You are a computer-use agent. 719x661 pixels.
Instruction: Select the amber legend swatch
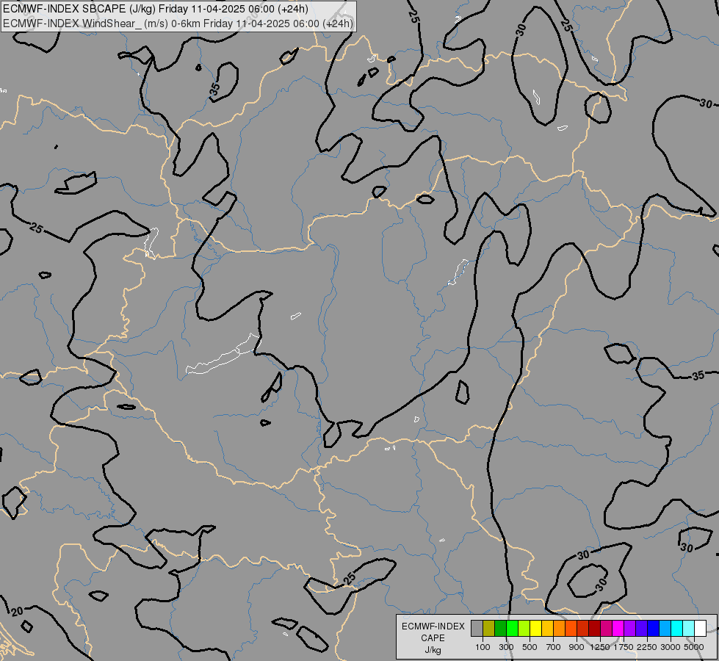(547, 628)
